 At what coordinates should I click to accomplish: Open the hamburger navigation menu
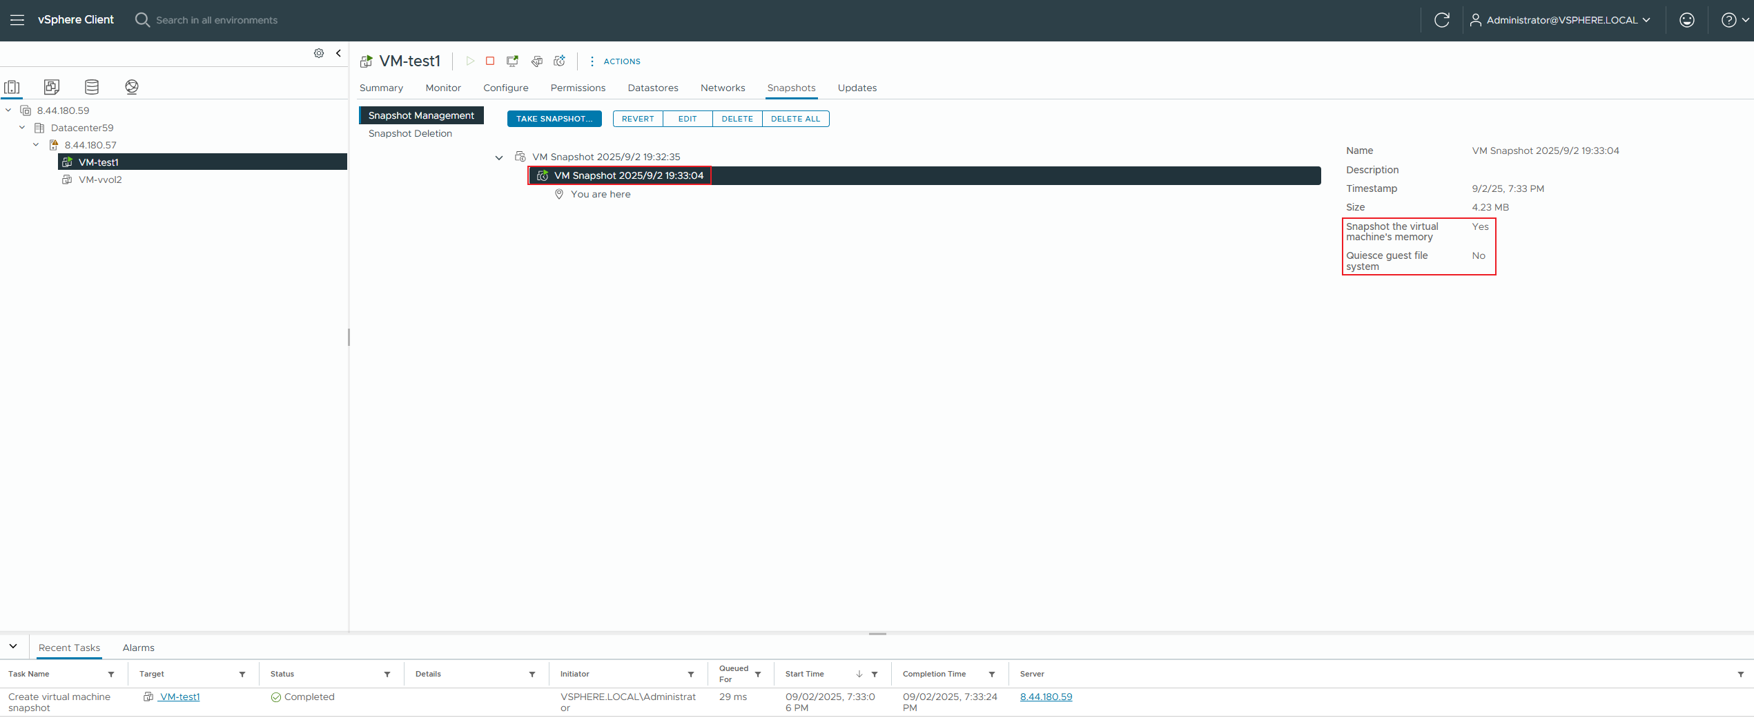pos(17,20)
